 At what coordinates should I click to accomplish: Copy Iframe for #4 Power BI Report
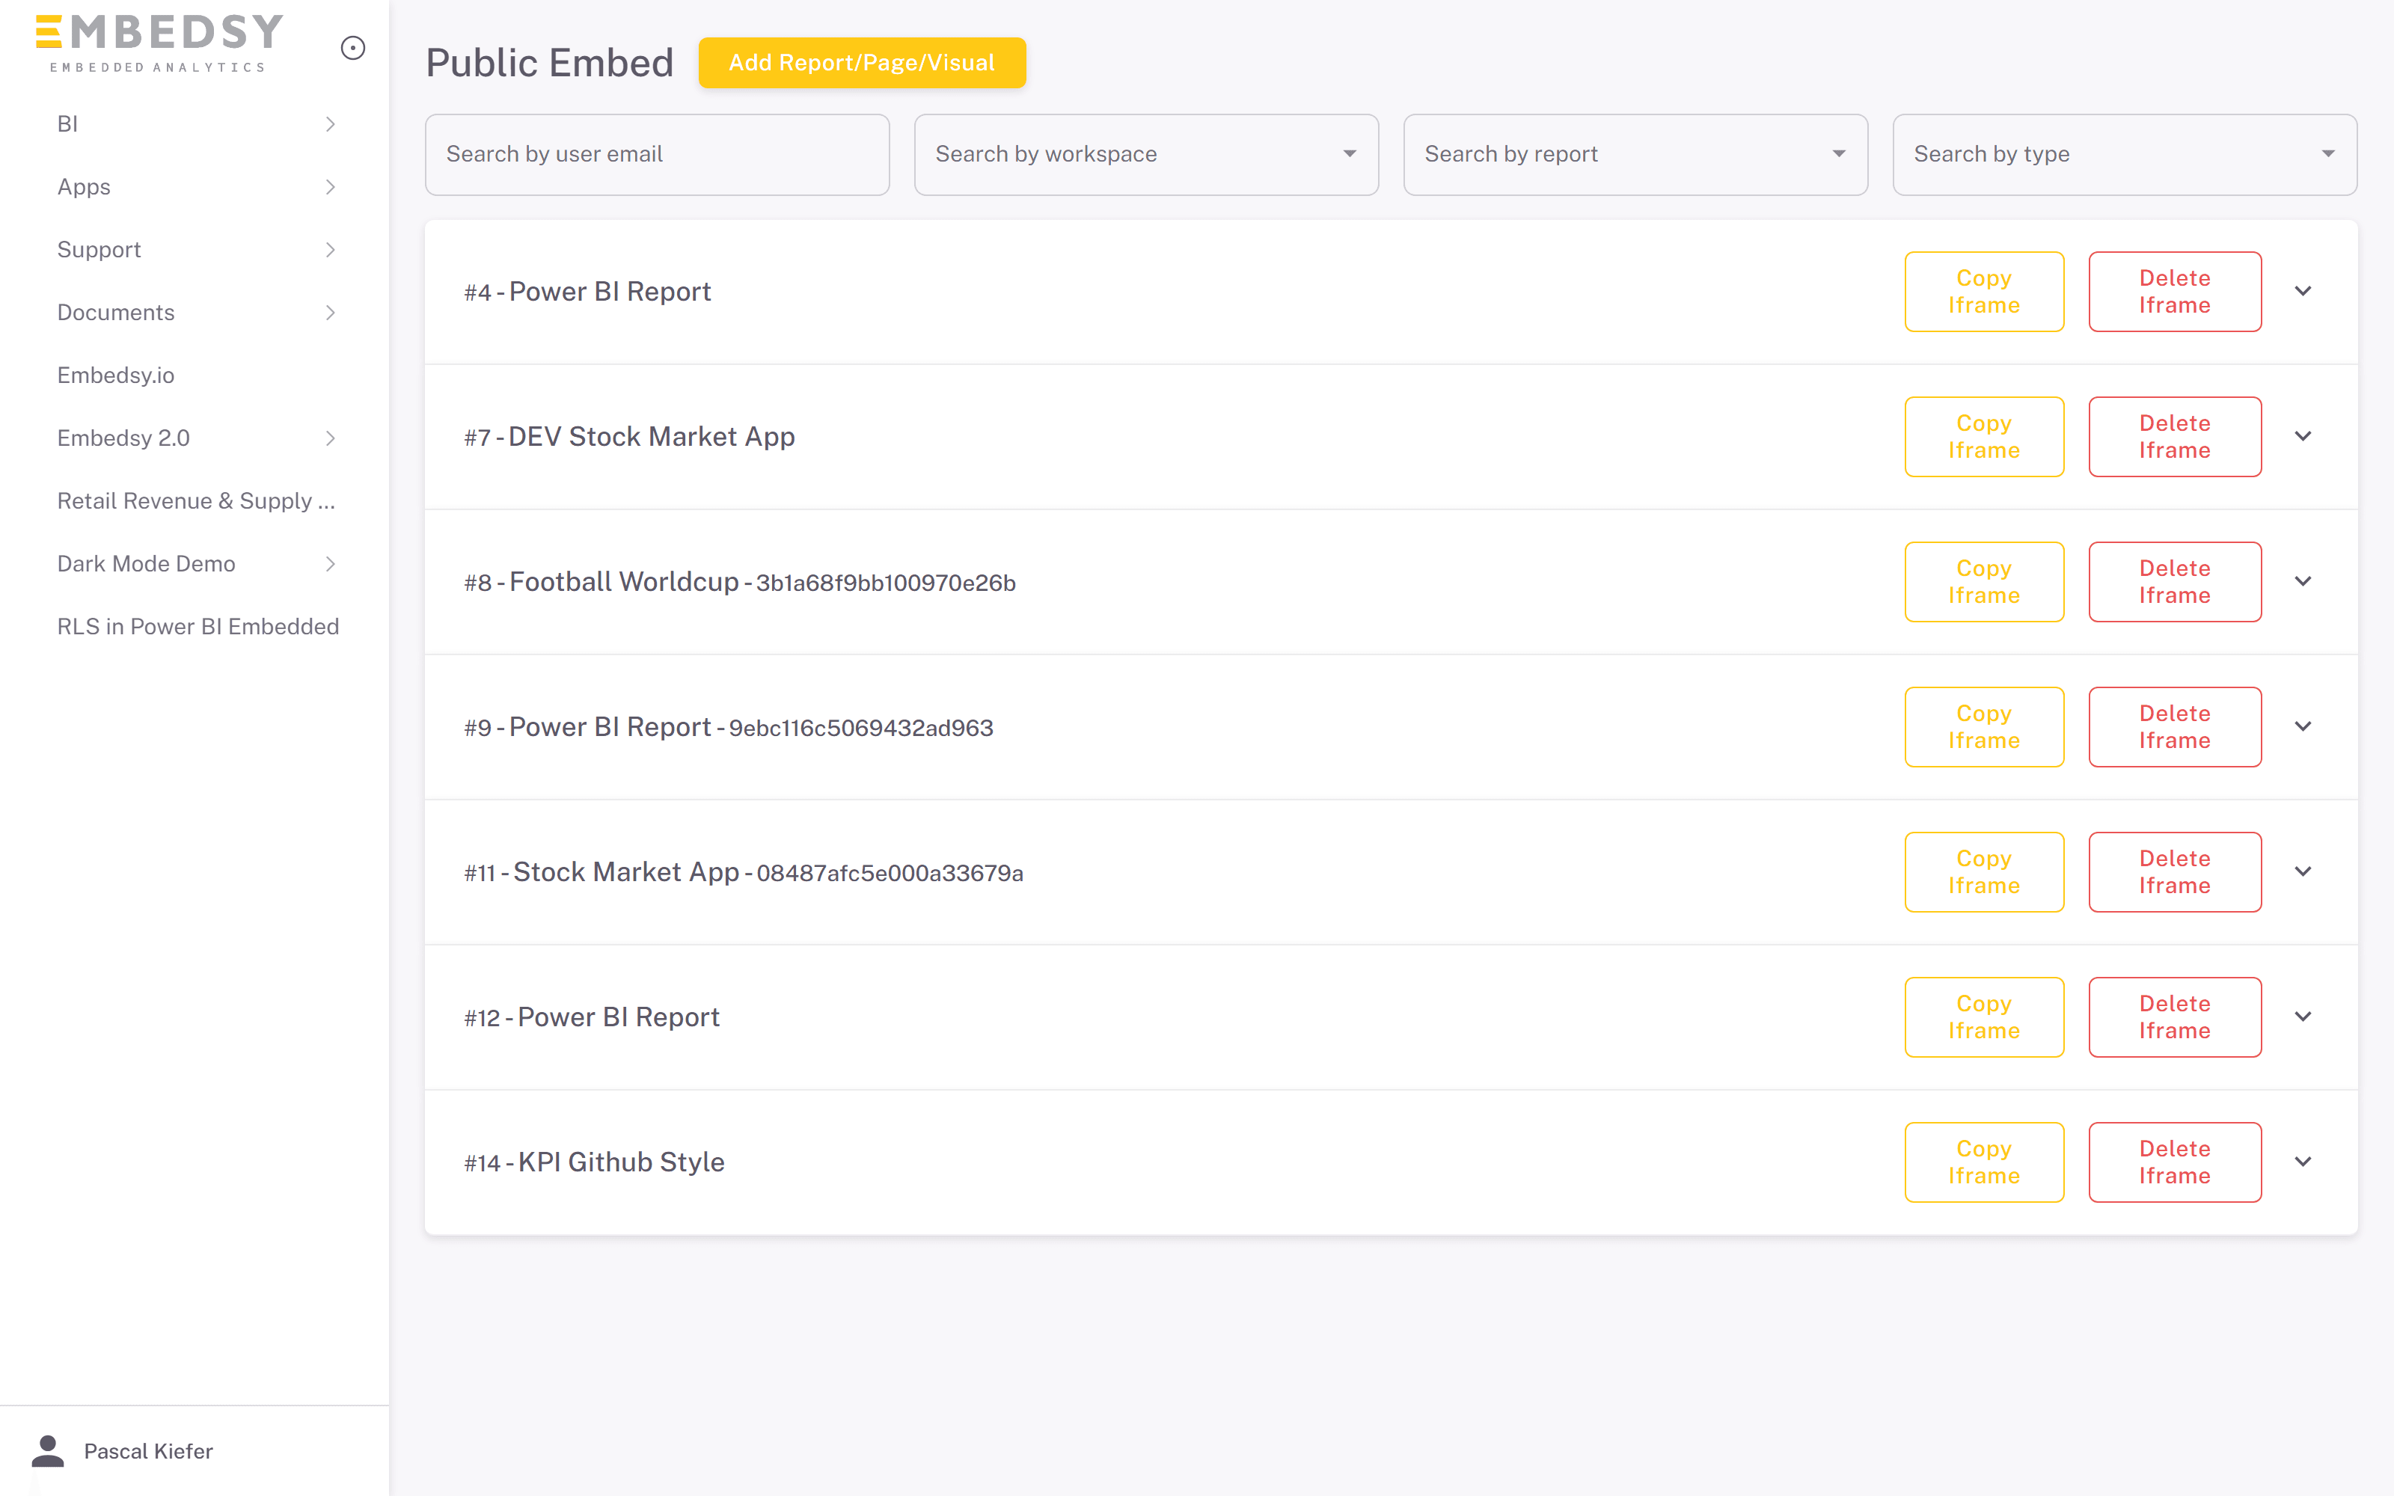[x=1983, y=291]
